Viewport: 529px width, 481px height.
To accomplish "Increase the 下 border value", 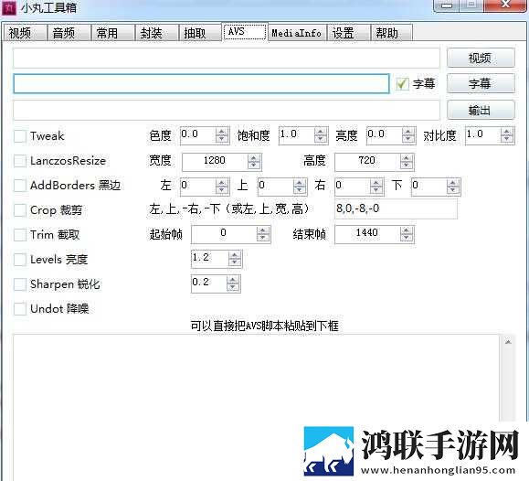I will tap(453, 183).
